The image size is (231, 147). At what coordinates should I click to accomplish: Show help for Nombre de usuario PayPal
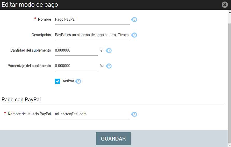pyautogui.click(x=134, y=114)
